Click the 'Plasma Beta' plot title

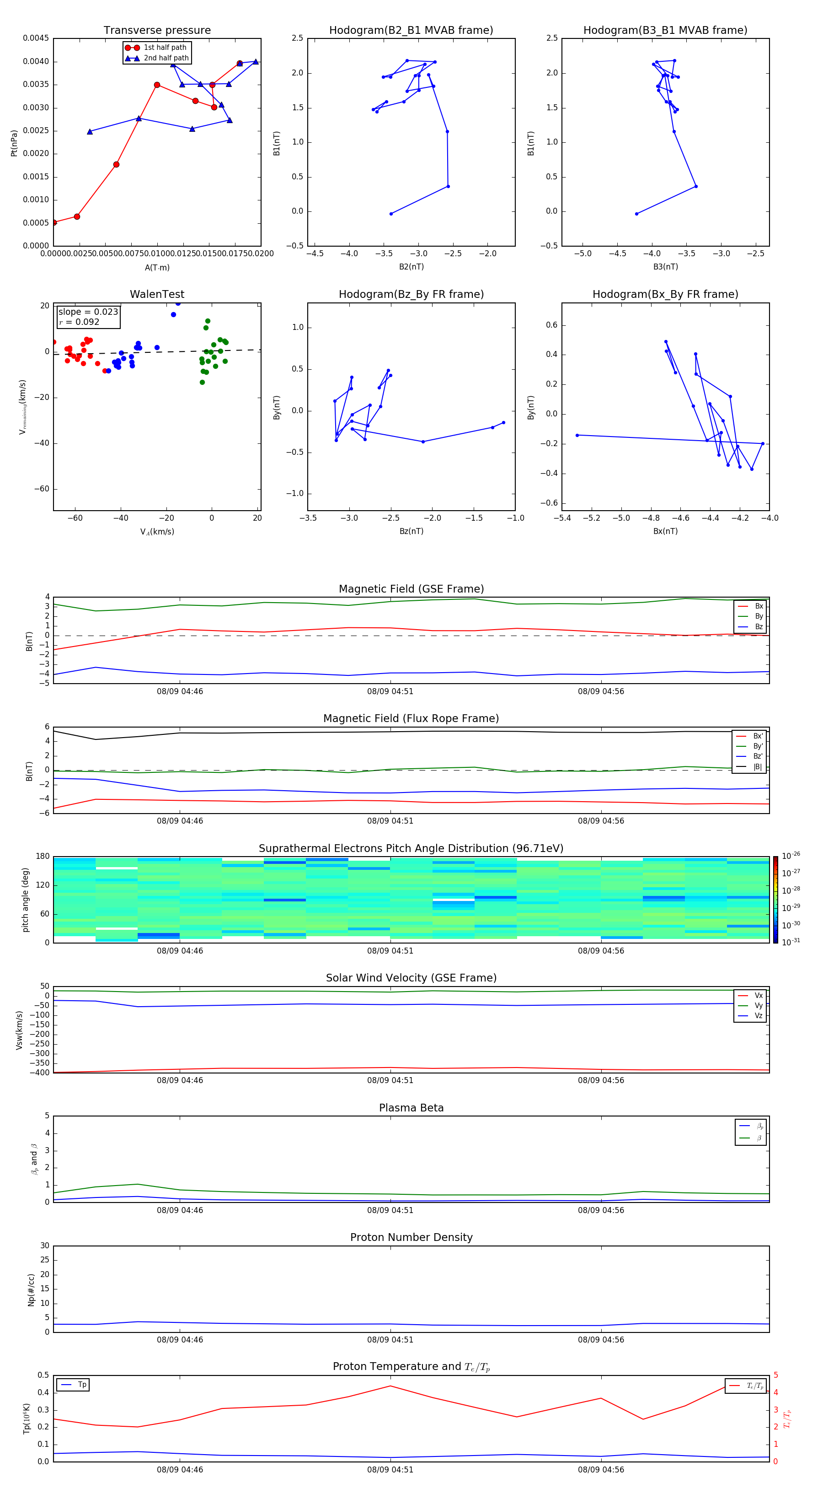411,1108
